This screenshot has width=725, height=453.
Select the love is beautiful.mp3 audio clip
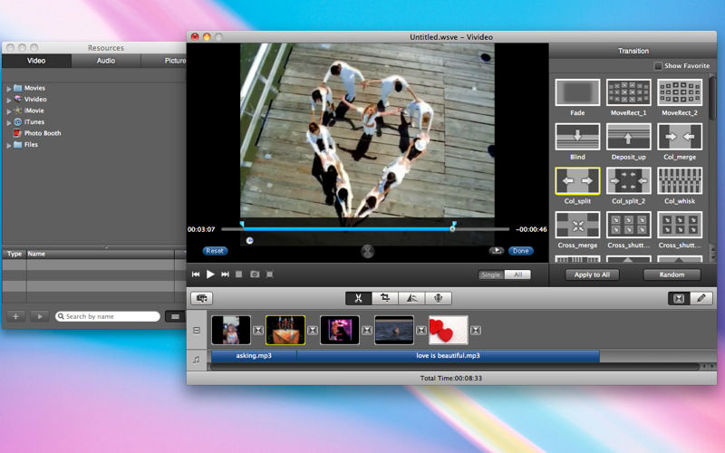(448, 356)
